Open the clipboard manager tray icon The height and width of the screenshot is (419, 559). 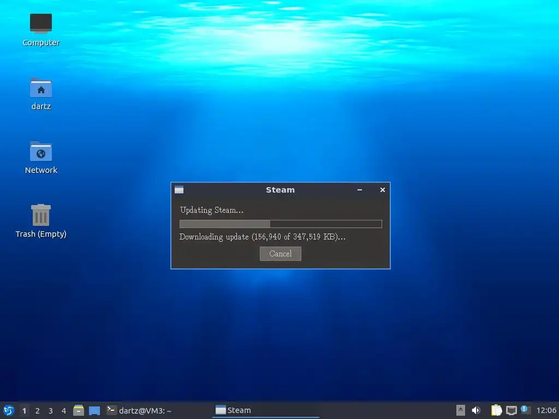coord(496,410)
